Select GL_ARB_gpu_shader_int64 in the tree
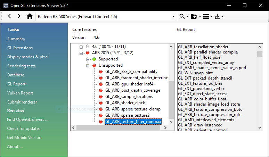Viewport: 269px width, 157px height. [129, 84]
